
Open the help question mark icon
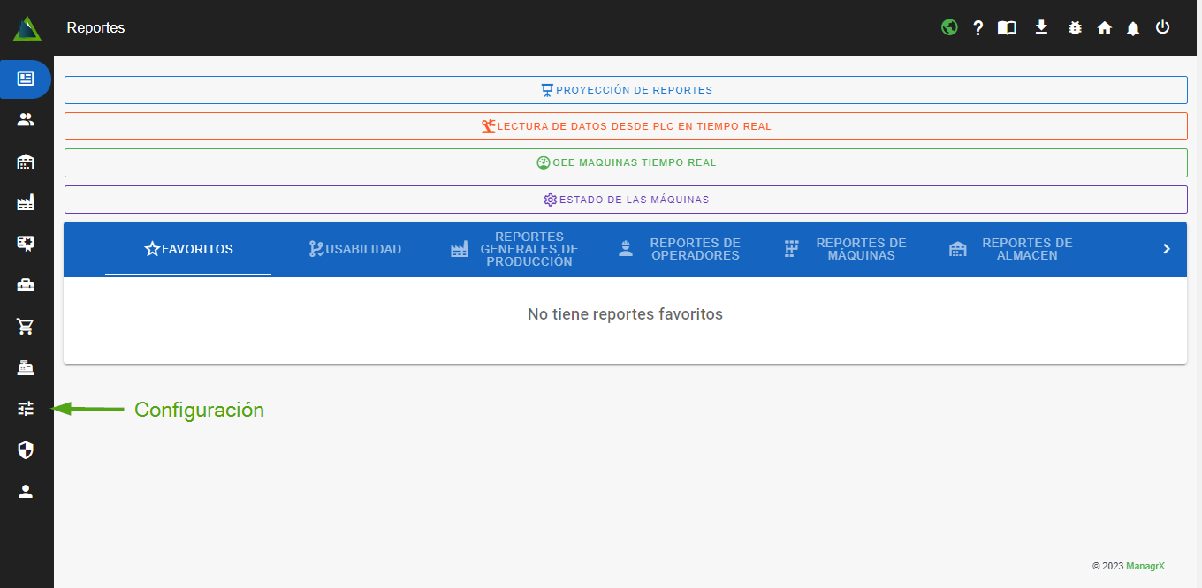978,28
